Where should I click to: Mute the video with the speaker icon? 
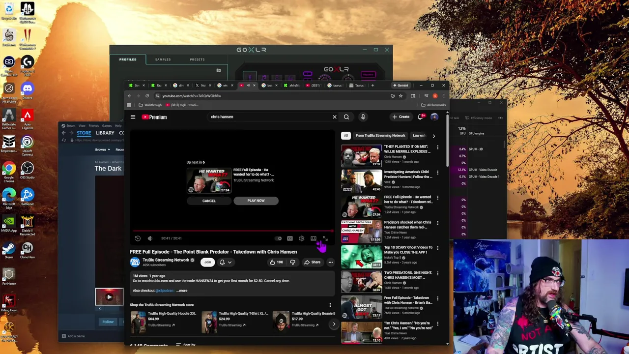[x=150, y=238]
